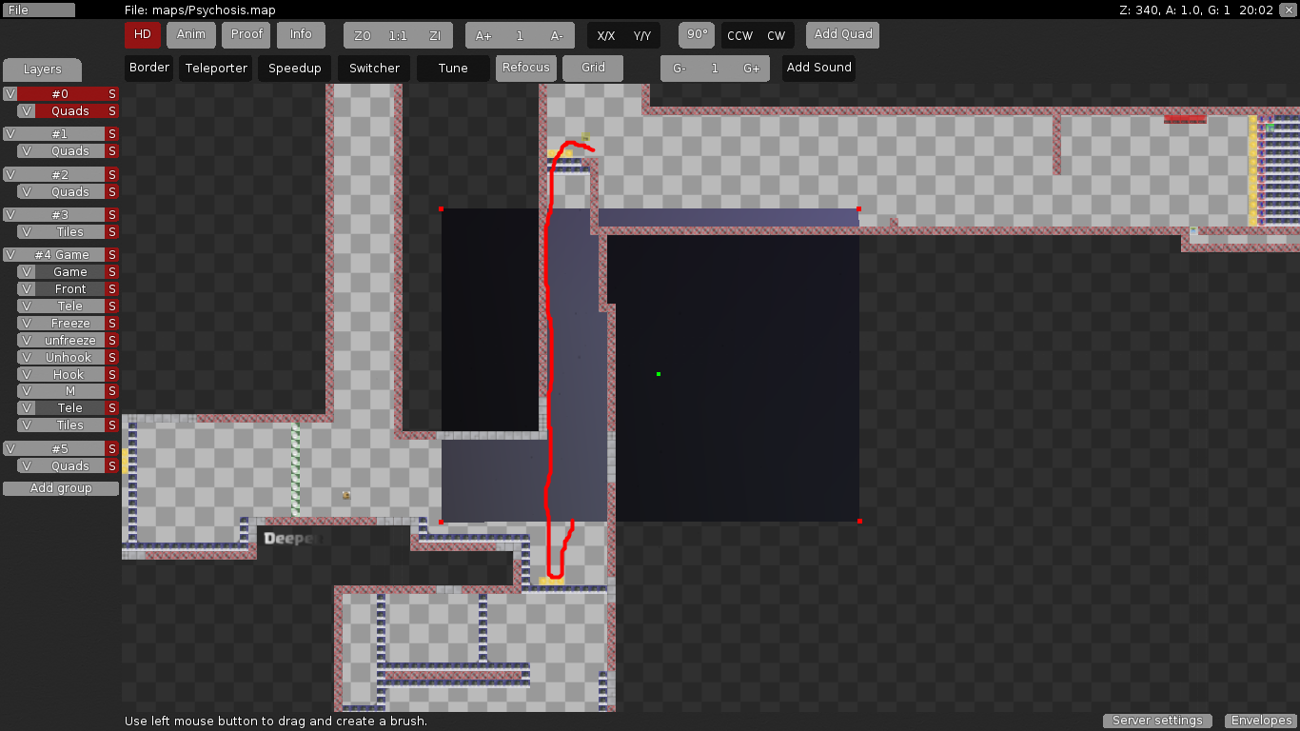The width and height of the screenshot is (1300, 731).
Task: Click ZI to zoom in
Action: [435, 36]
